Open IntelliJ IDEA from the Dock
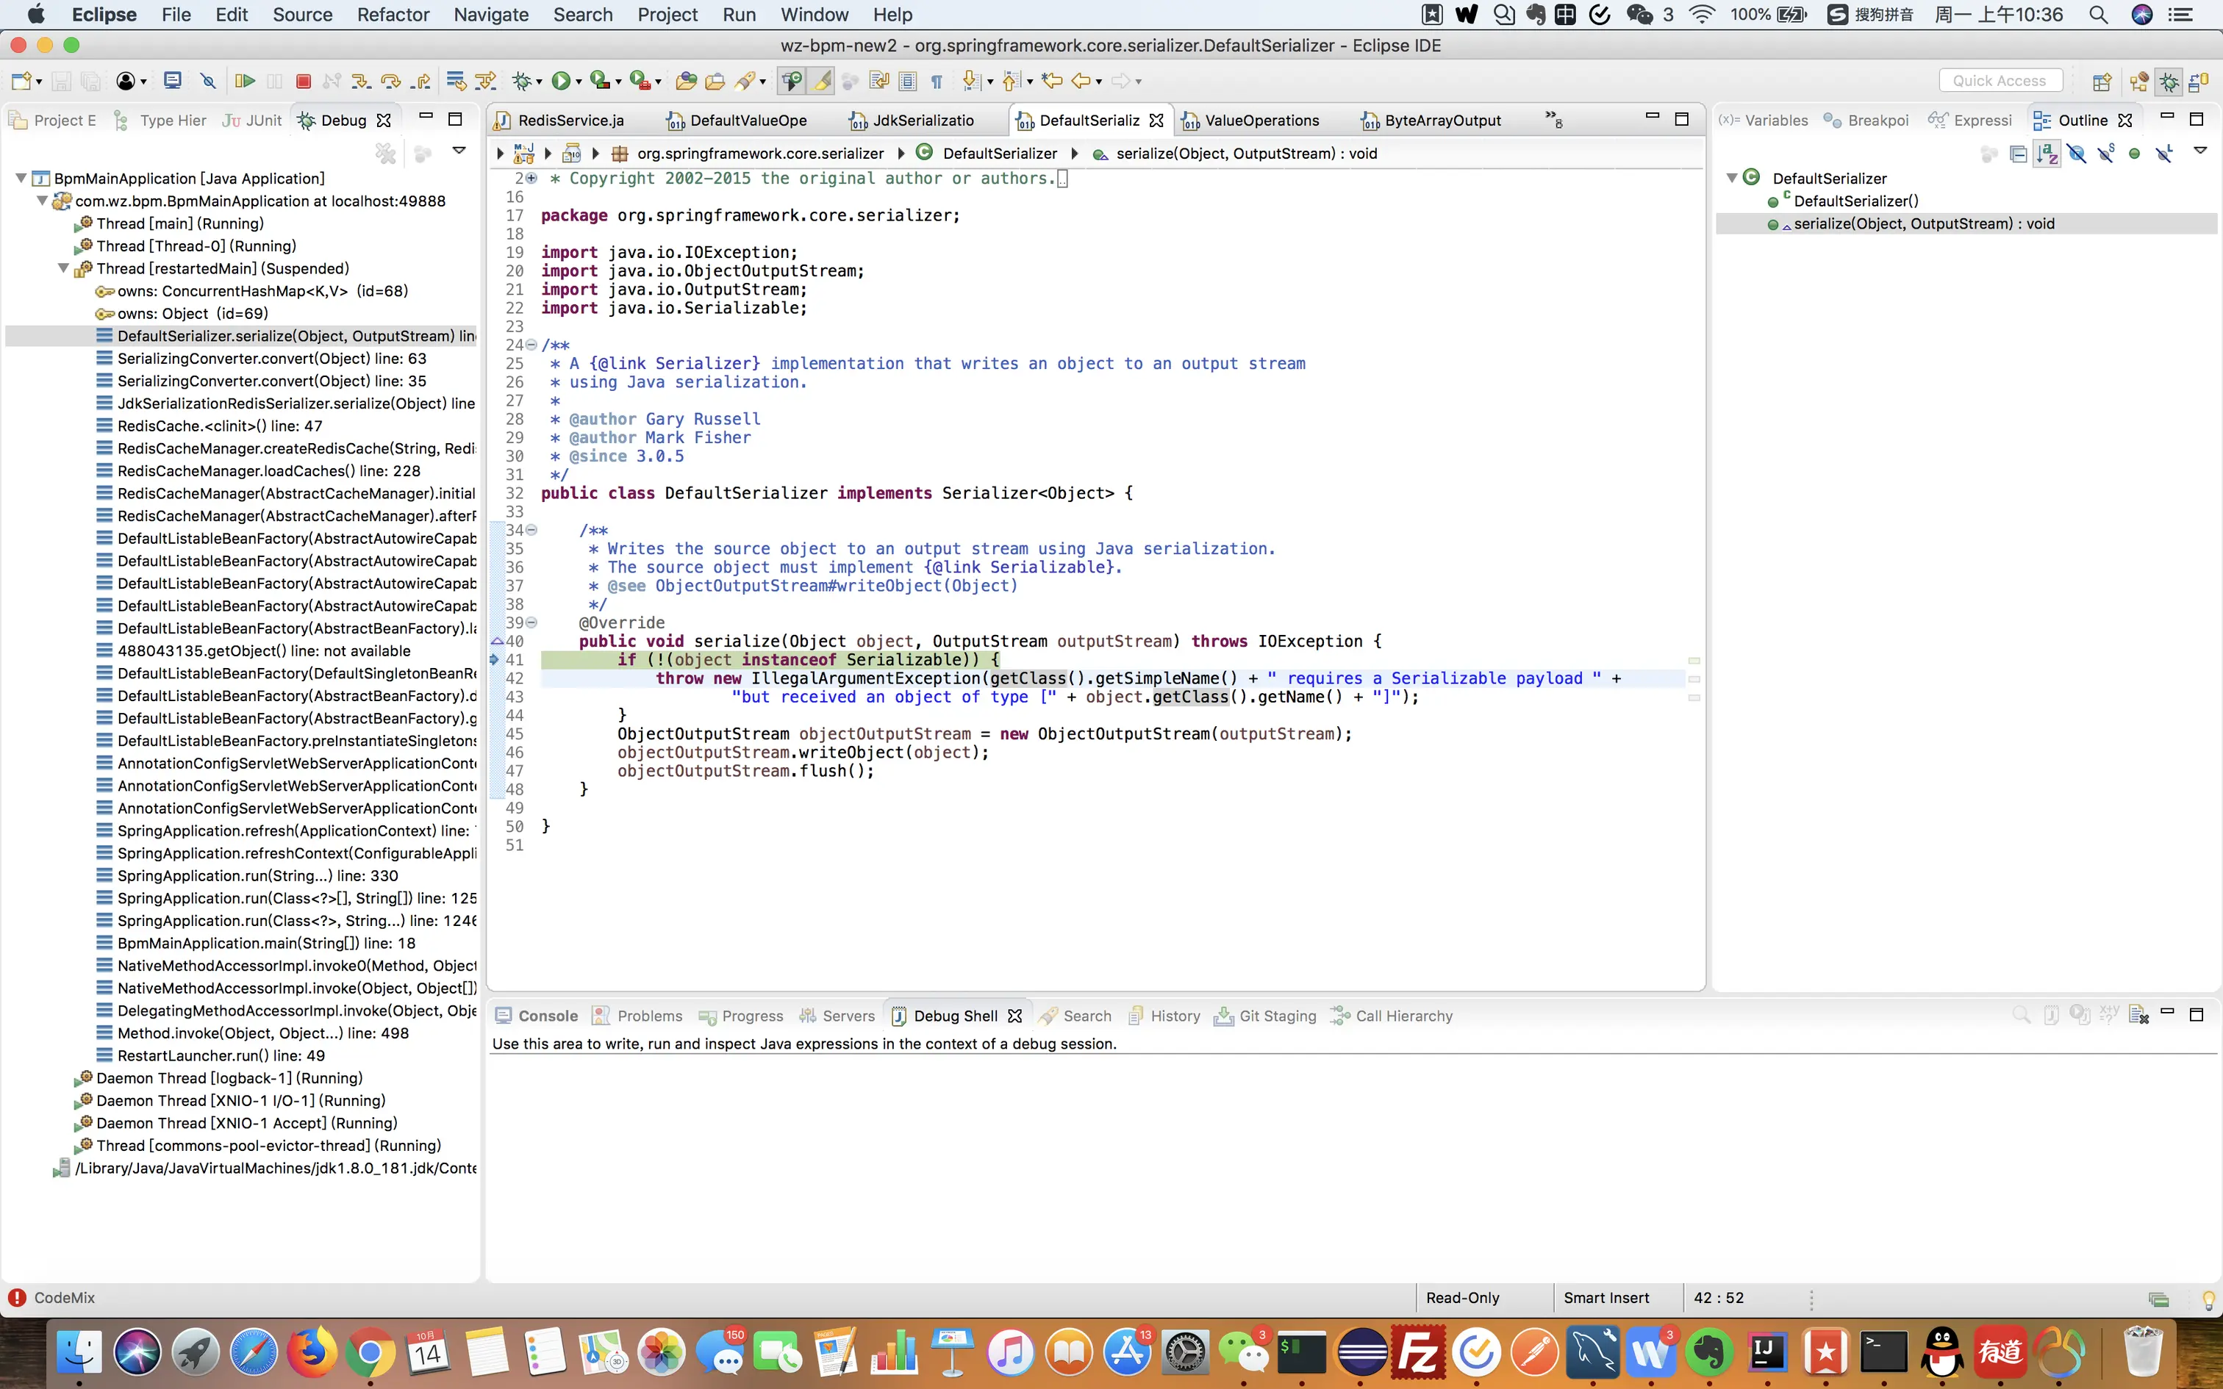Viewport: 2223px width, 1389px height. [x=1767, y=1352]
